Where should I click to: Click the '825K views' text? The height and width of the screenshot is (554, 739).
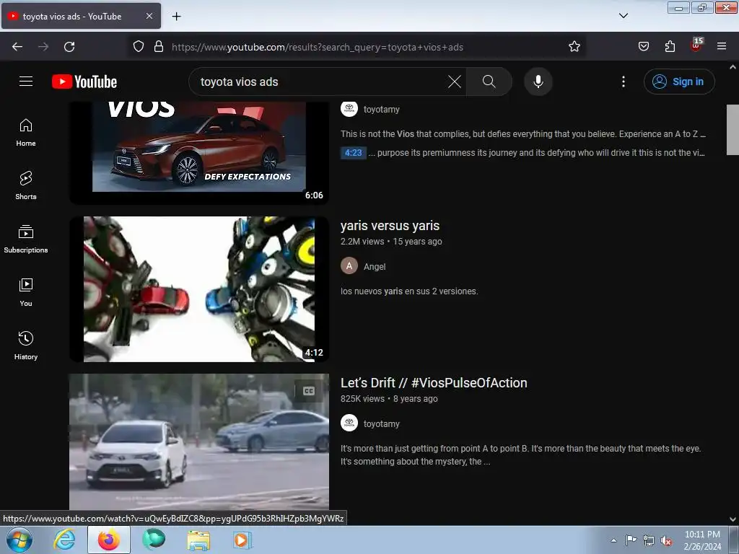tap(362, 398)
